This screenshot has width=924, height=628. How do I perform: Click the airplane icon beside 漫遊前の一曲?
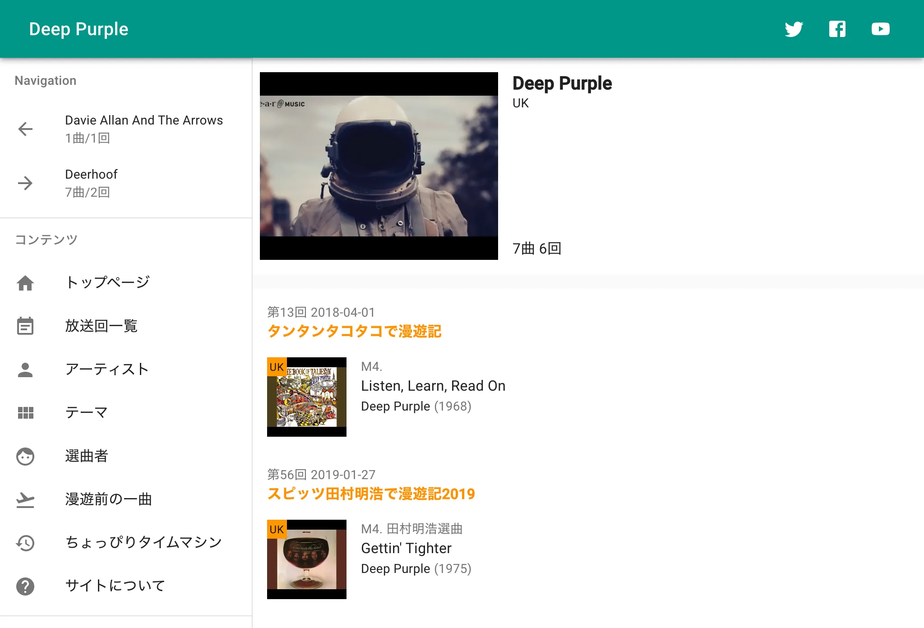click(x=25, y=499)
